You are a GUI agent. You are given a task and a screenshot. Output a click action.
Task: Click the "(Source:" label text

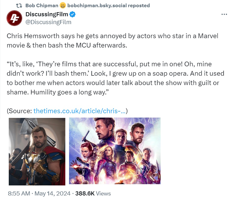(x=19, y=111)
